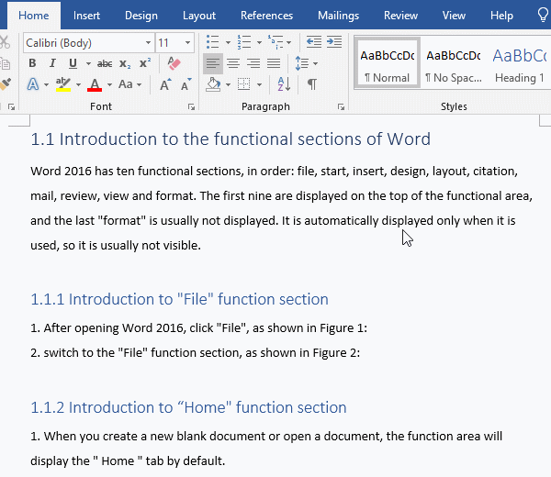This screenshot has width=551, height=477.
Task: Apply paragraph Shading paint bucket
Action: click(213, 84)
